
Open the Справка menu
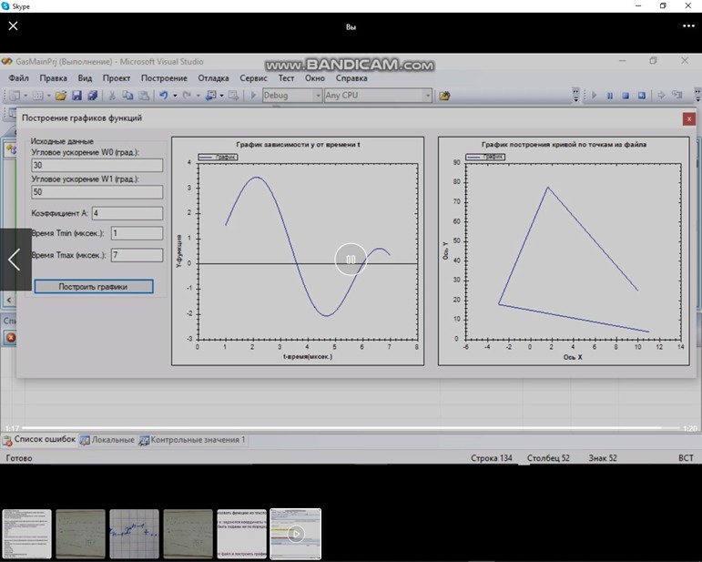(351, 78)
